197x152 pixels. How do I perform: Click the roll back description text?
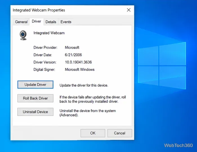click(x=93, y=99)
